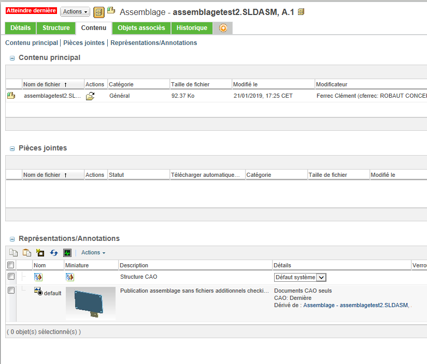Image resolution: width=427 pixels, height=364 pixels.
Task: Click the information page icon beside Actions
Action: (x=99, y=12)
